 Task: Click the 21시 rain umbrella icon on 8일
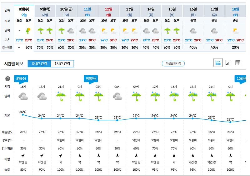point(61,96)
